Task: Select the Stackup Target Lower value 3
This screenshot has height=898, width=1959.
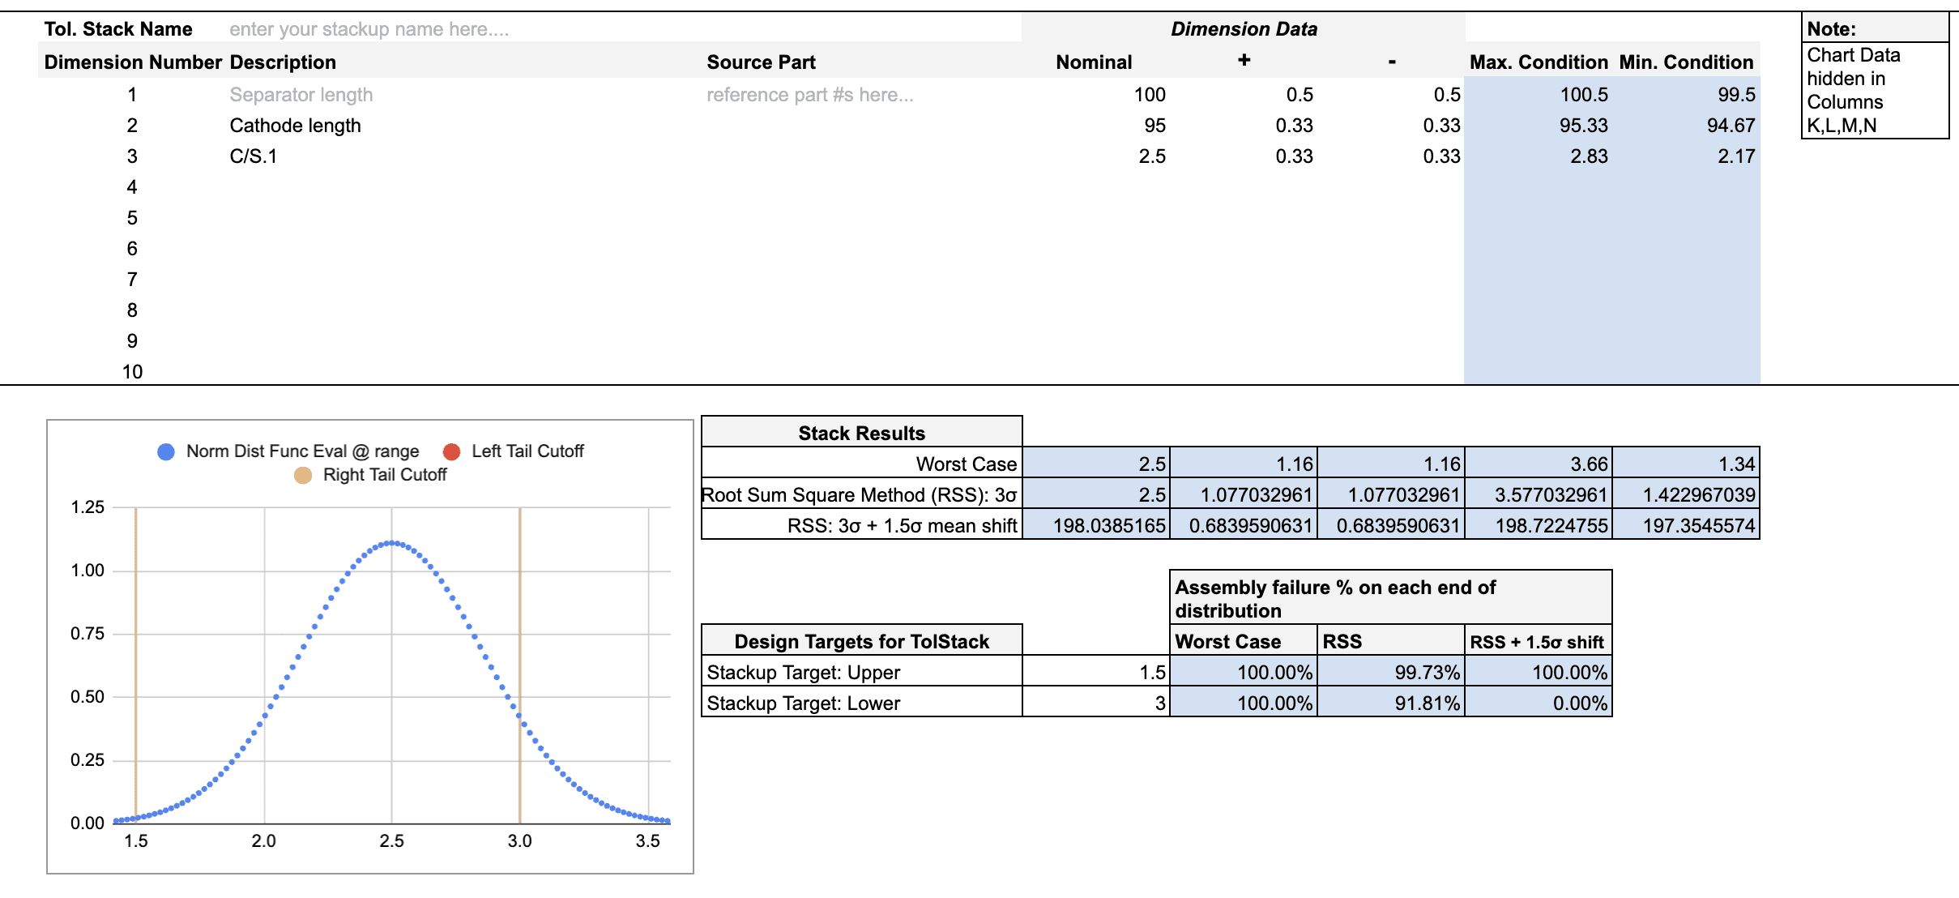Action: (1096, 703)
